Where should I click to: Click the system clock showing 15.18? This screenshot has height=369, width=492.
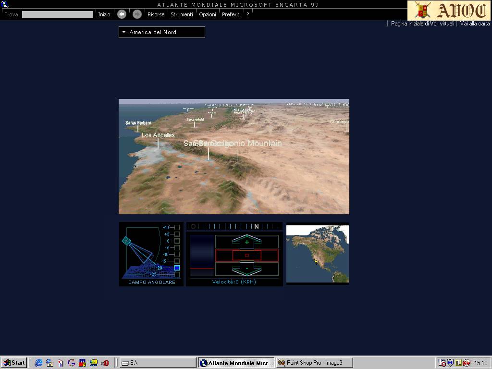[x=480, y=363]
